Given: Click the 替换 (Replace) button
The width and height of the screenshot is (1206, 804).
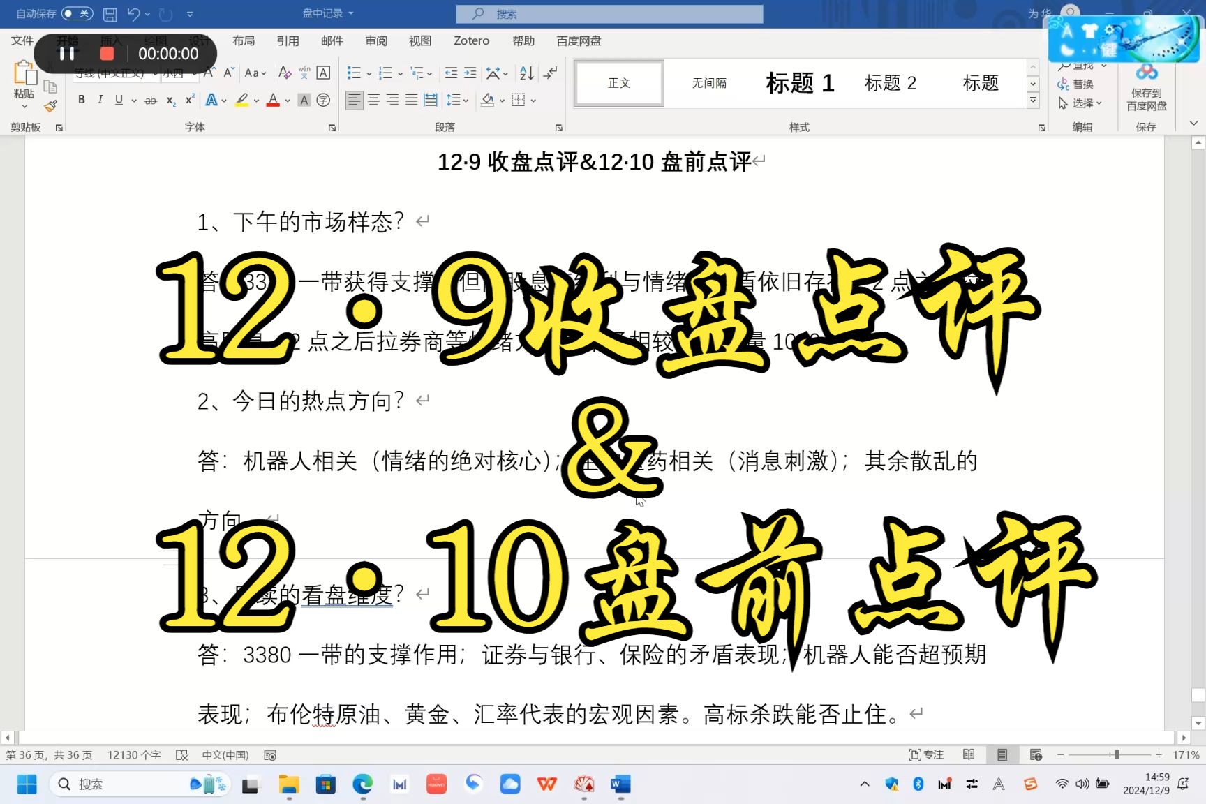Looking at the screenshot, I should tap(1075, 84).
